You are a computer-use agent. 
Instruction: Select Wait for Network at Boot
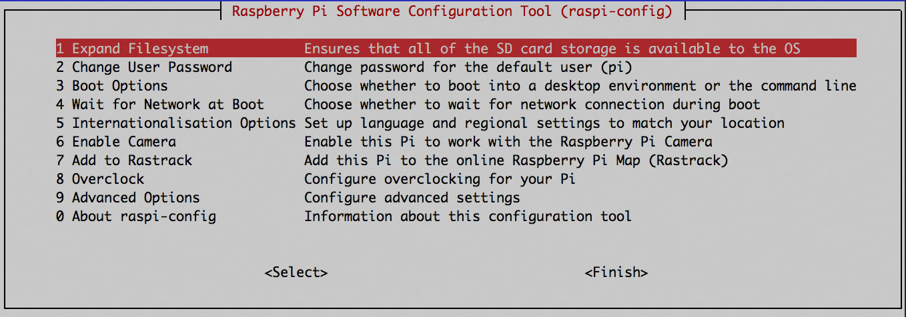tap(160, 105)
